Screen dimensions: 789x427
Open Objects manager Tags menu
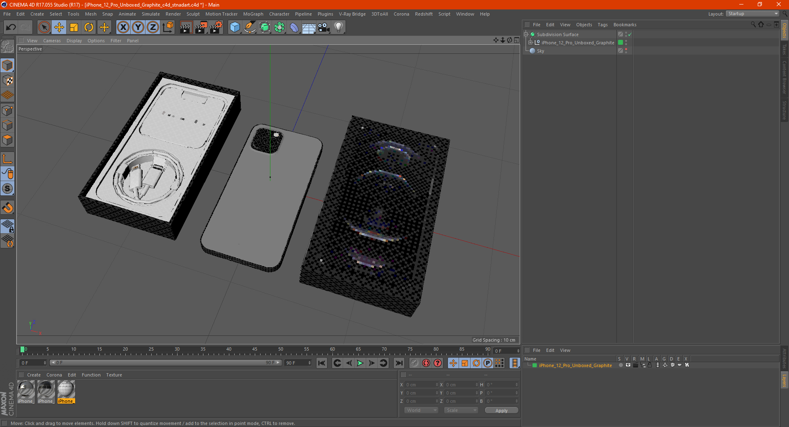pos(602,25)
